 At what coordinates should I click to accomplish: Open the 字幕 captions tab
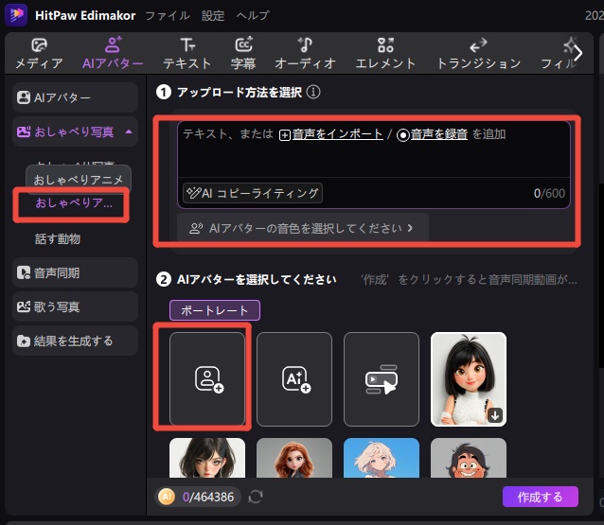(x=243, y=54)
